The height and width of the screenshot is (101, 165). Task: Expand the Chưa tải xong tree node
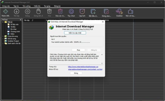[x=3, y=36]
